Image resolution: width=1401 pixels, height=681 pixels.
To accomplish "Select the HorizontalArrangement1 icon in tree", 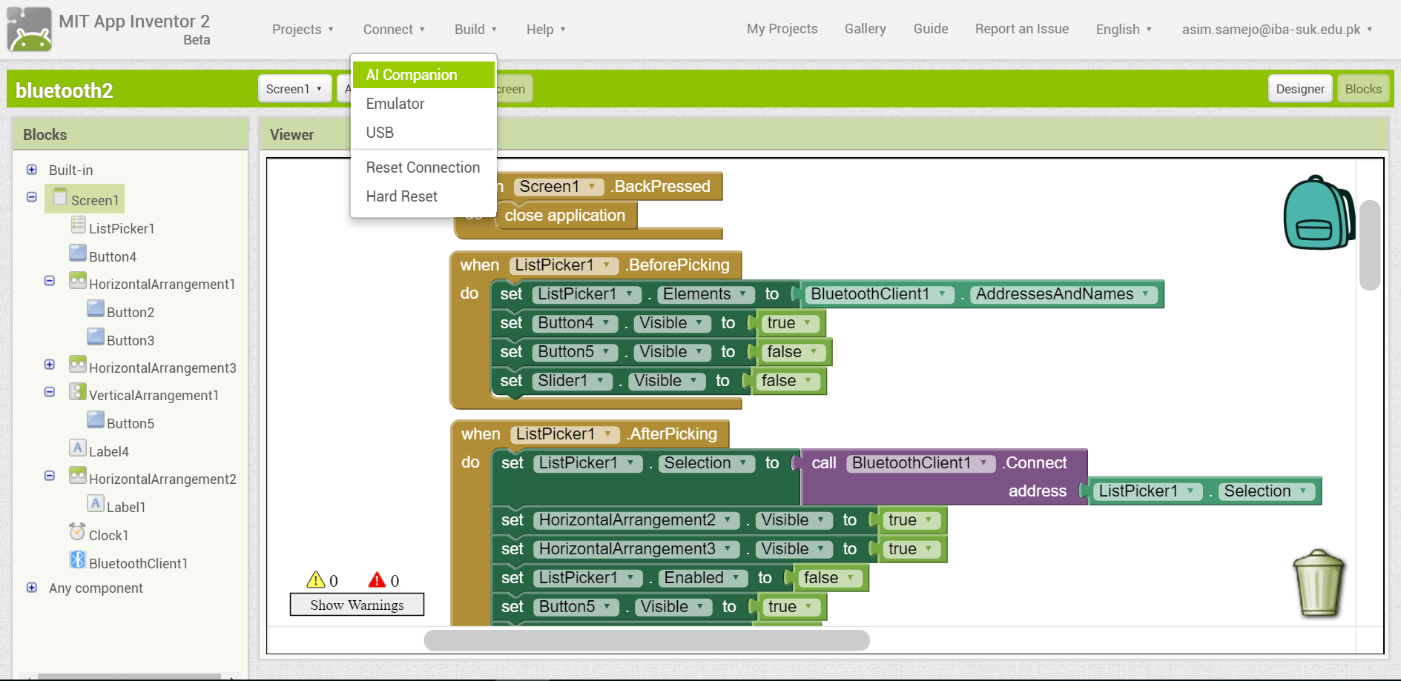I will click(78, 281).
